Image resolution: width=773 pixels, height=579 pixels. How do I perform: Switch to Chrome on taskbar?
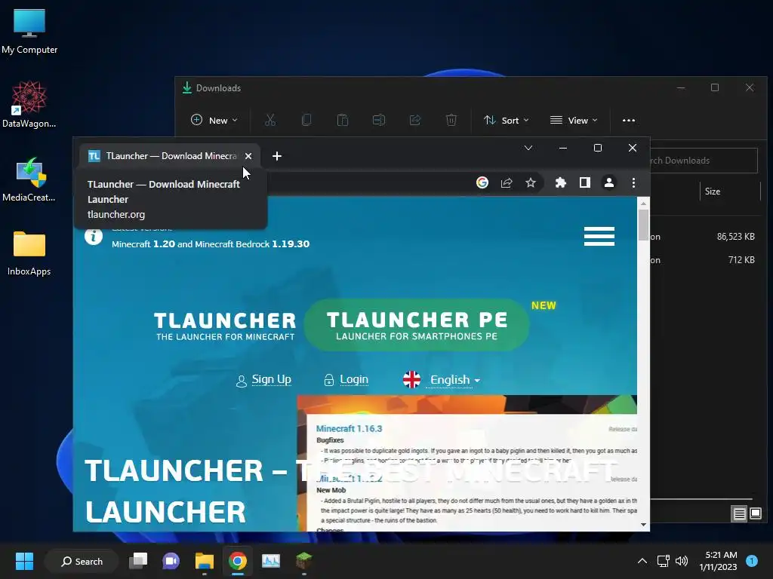pyautogui.click(x=237, y=561)
